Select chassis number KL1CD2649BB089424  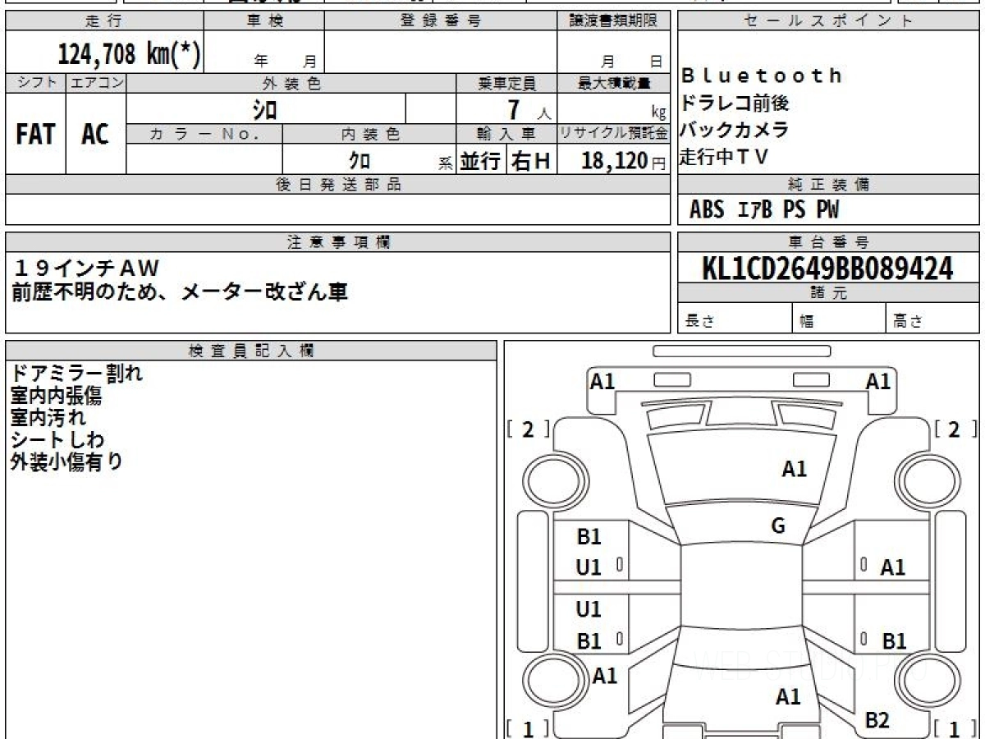(827, 269)
